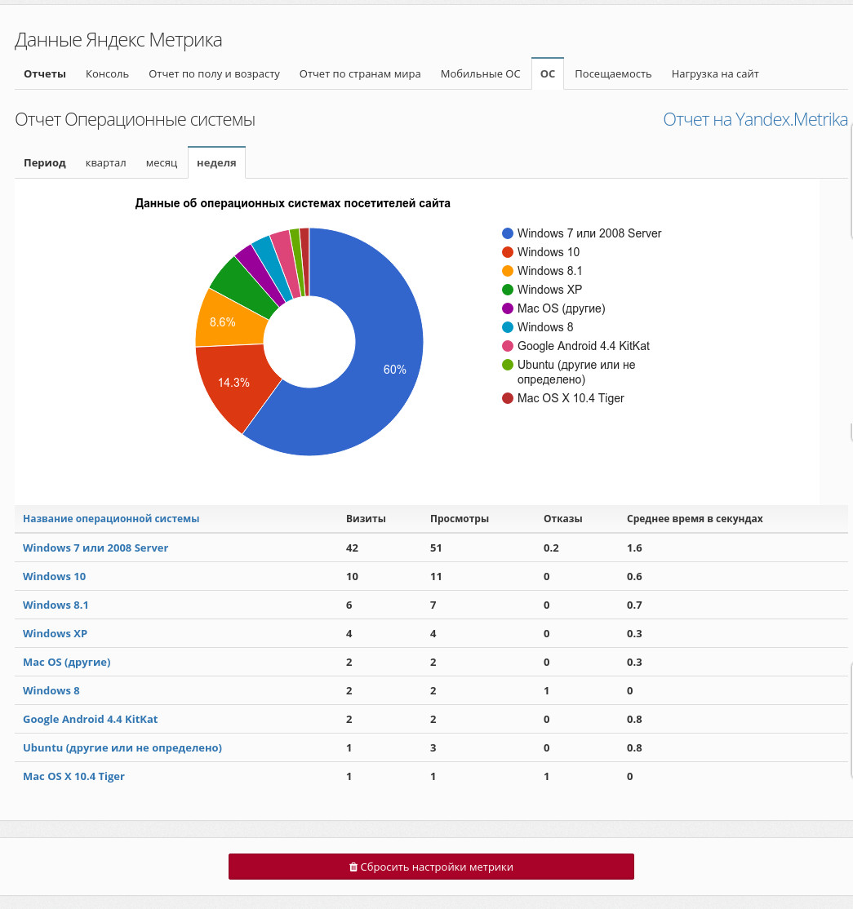The image size is (853, 909).
Task: Select the месяц period tab
Action: tap(162, 162)
